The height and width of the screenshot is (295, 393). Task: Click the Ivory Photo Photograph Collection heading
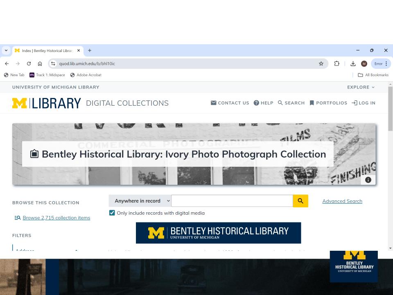click(x=184, y=154)
